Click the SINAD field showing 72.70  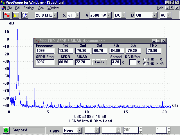[83, 62]
